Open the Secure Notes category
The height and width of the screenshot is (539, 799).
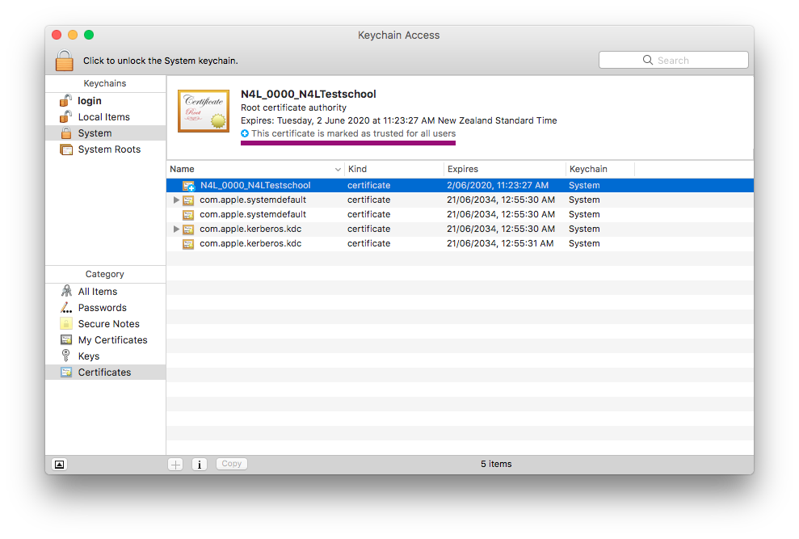click(108, 324)
